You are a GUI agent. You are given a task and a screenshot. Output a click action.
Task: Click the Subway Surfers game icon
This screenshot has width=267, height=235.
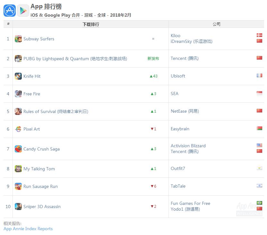coord(18,39)
